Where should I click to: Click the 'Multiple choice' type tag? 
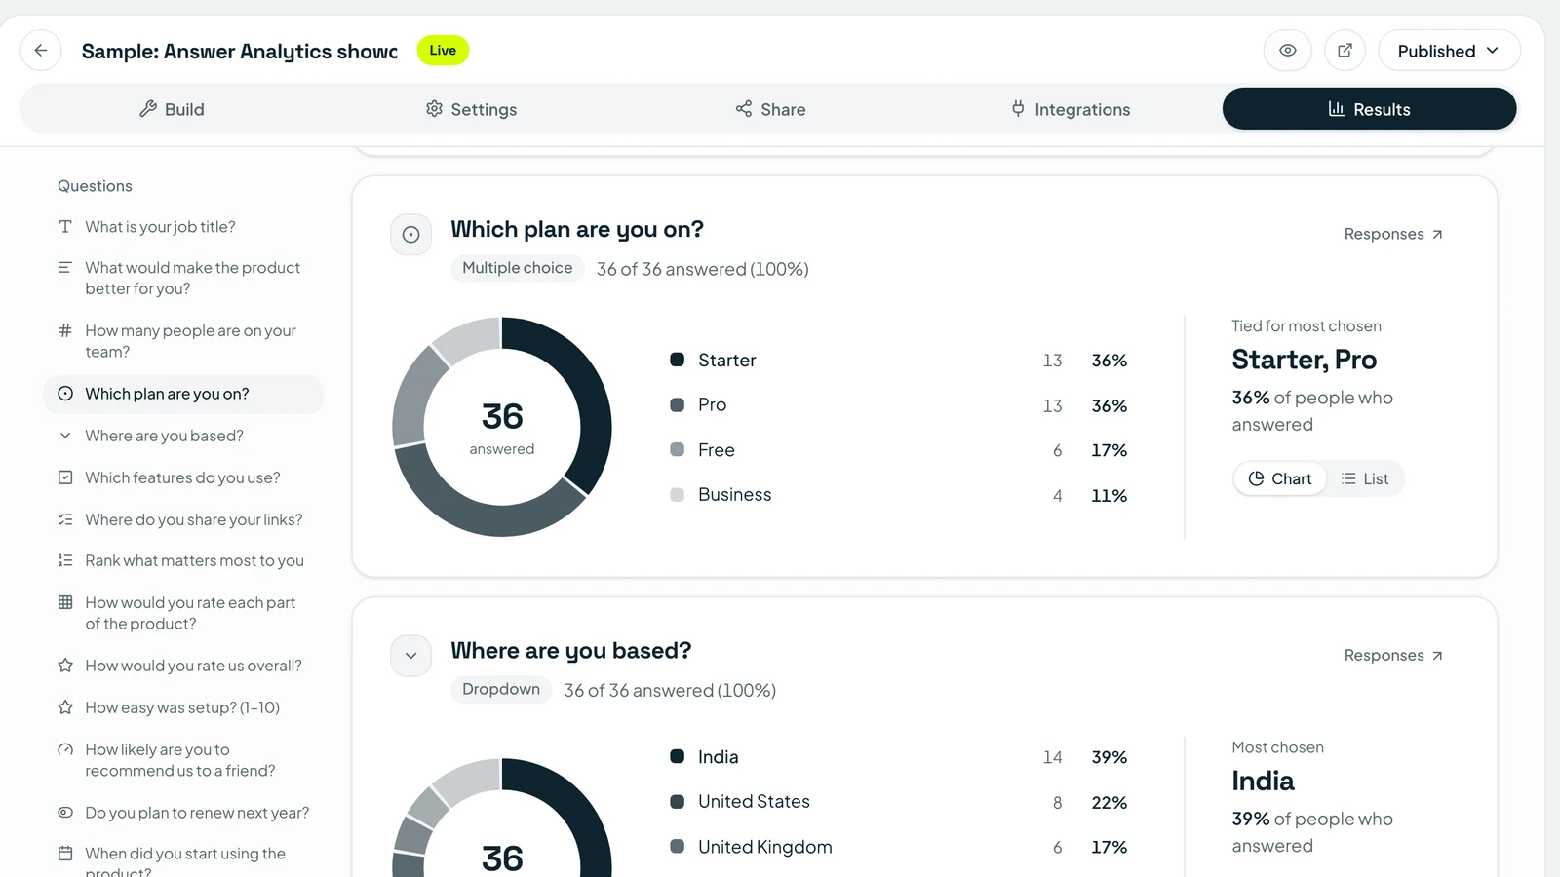tap(518, 268)
